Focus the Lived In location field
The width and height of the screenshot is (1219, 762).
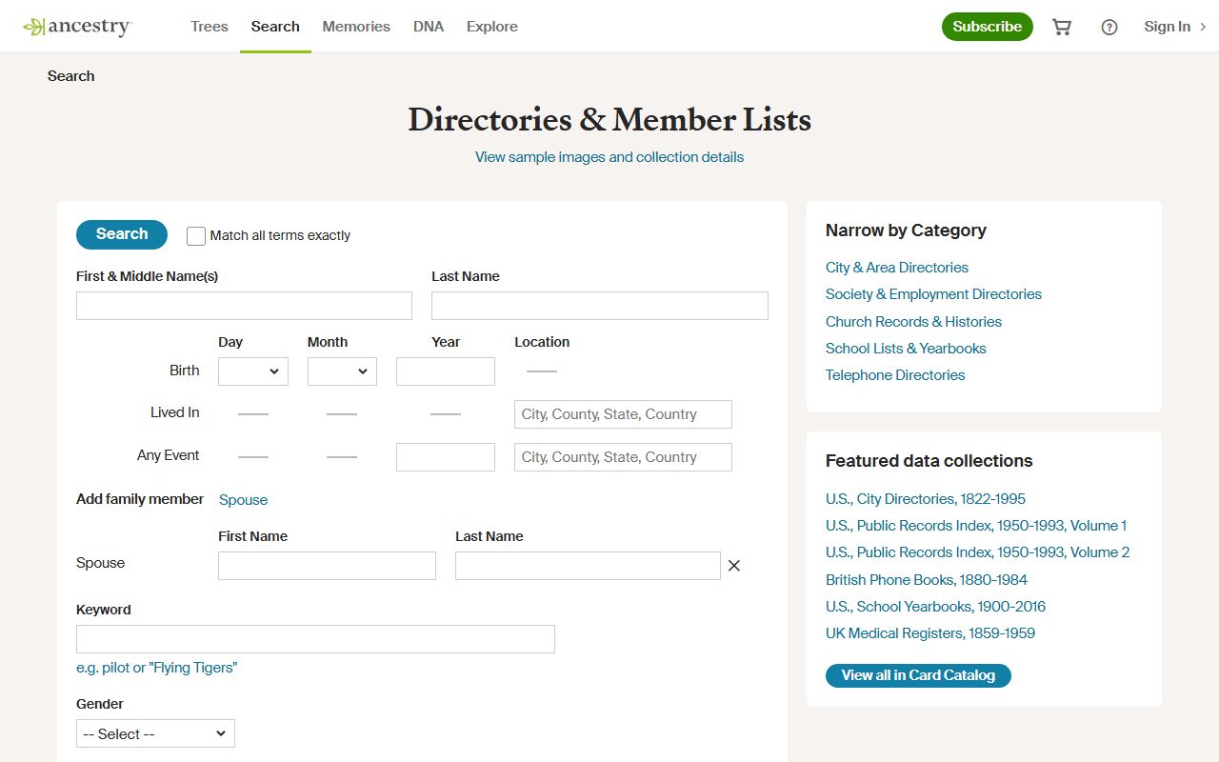coord(623,414)
